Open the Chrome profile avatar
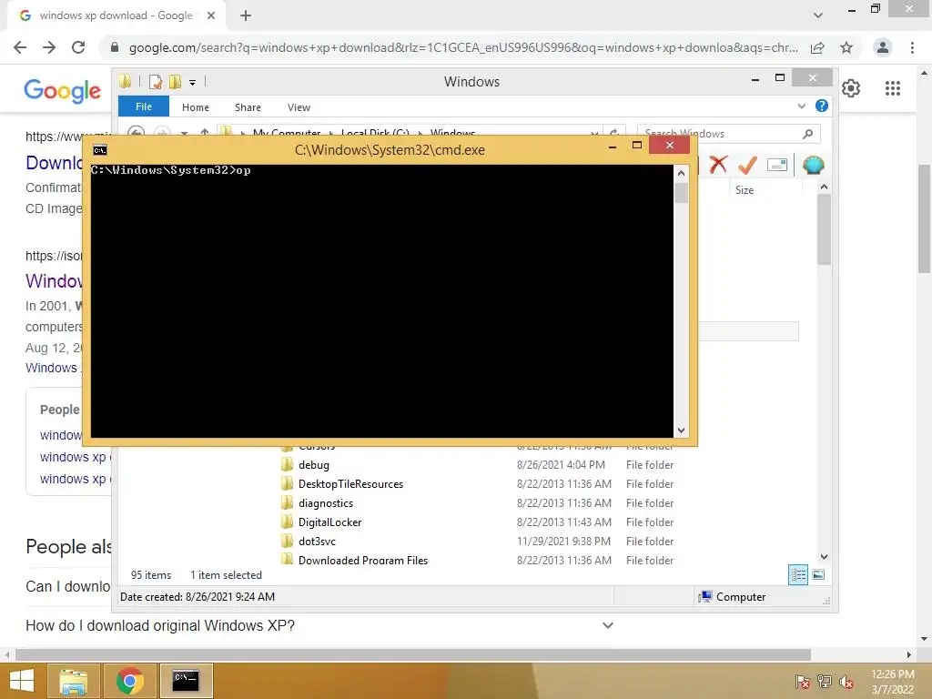 (883, 47)
